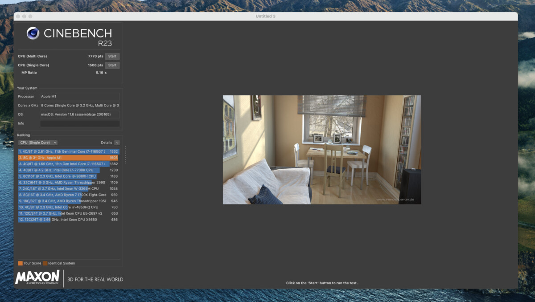This screenshot has width=535, height=302.
Task: Select the Xeon CPU X5650 ranking row
Action: (62, 220)
